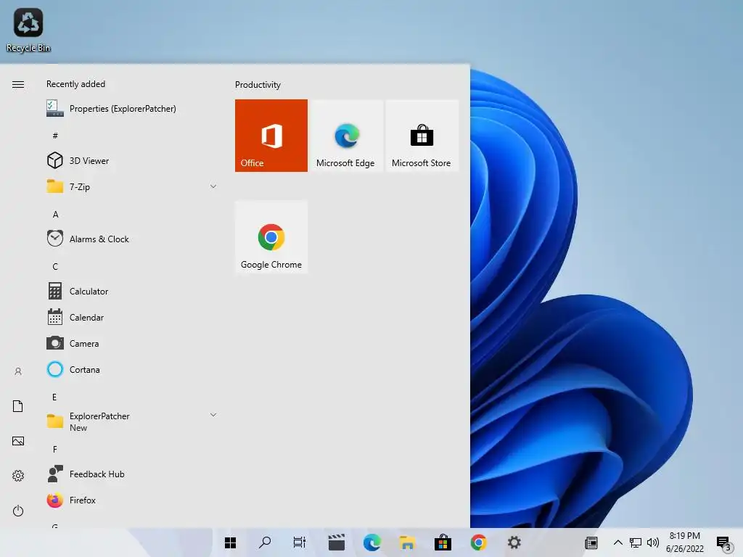743x557 pixels.
Task: Click the letter A section header
Action: click(x=55, y=214)
